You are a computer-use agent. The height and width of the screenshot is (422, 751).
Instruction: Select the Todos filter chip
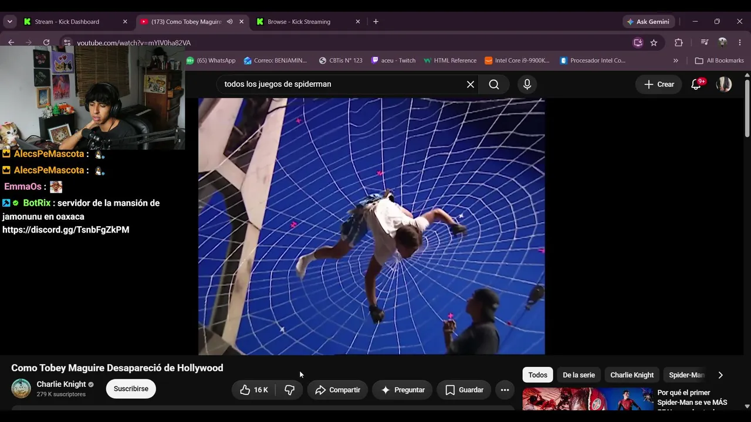pos(537,375)
